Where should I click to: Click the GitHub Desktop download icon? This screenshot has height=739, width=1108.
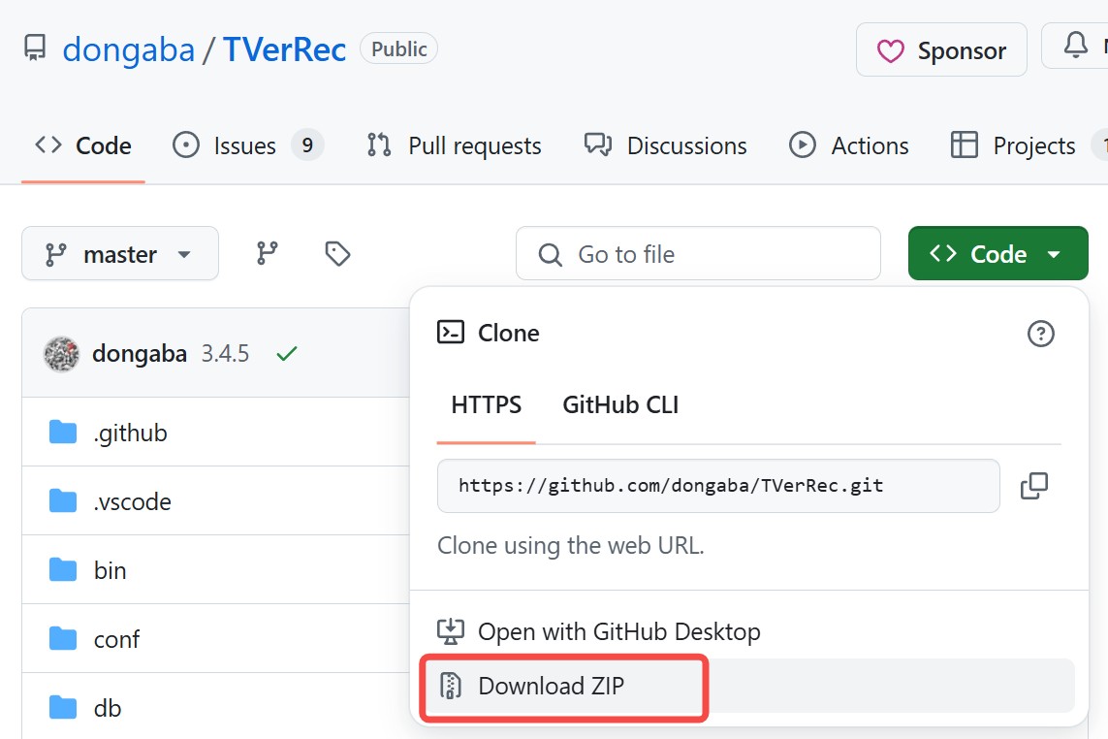click(x=450, y=631)
